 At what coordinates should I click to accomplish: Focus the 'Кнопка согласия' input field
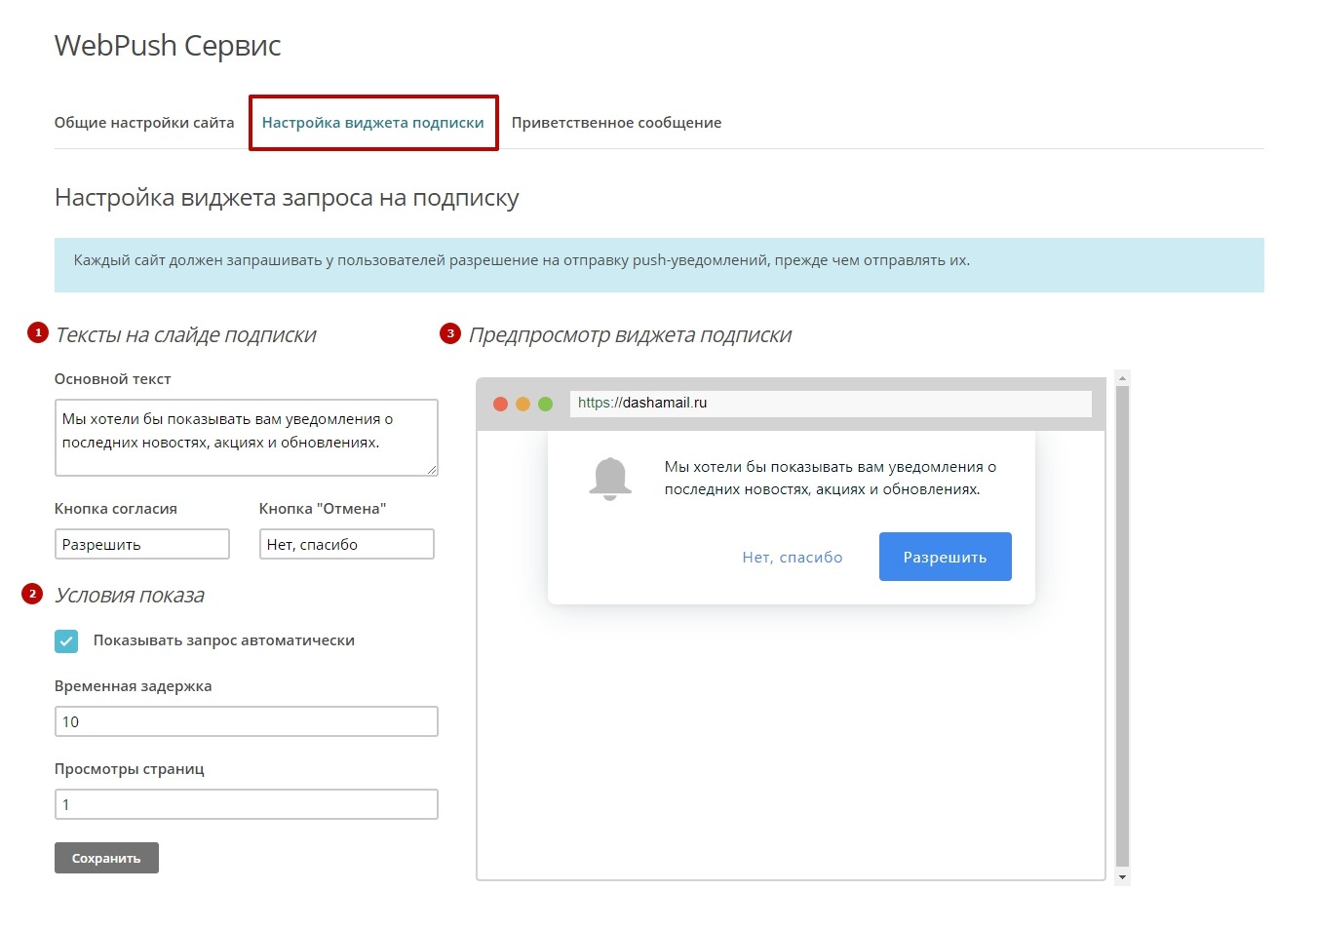point(141,544)
